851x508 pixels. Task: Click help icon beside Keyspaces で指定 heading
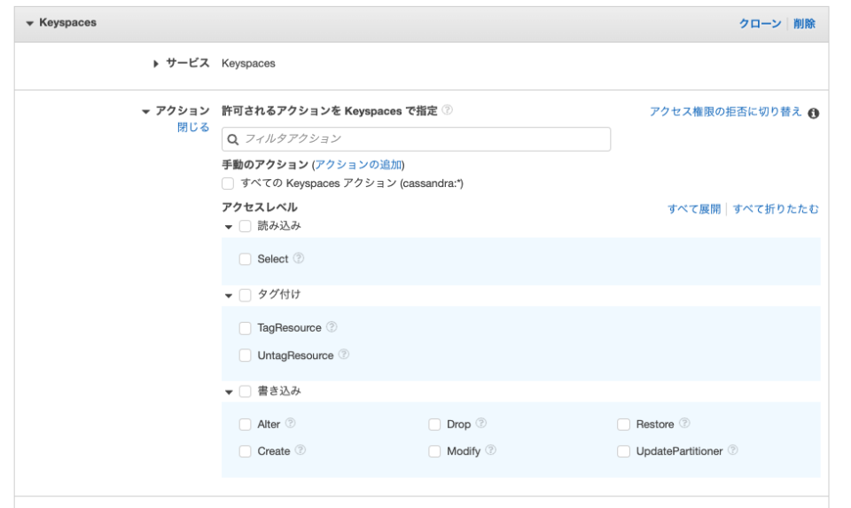click(x=447, y=110)
